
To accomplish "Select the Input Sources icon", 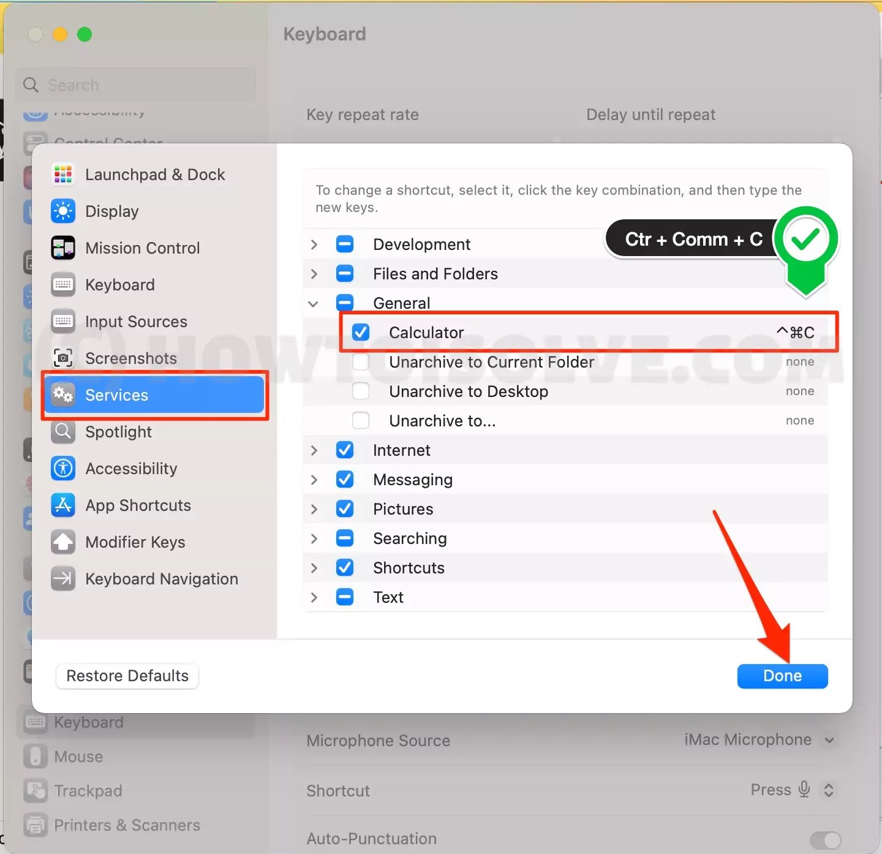I will 62,321.
